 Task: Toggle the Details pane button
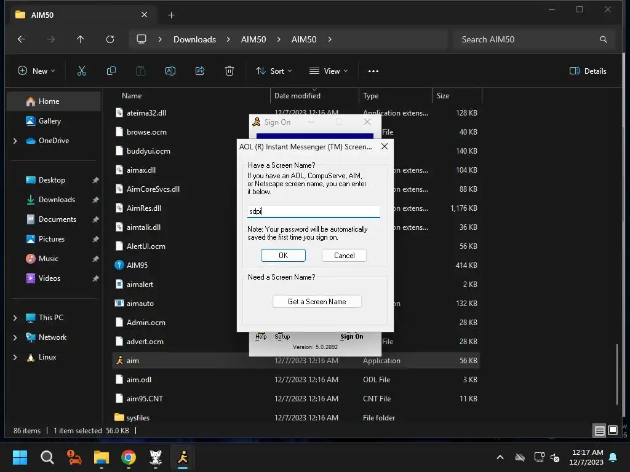588,71
